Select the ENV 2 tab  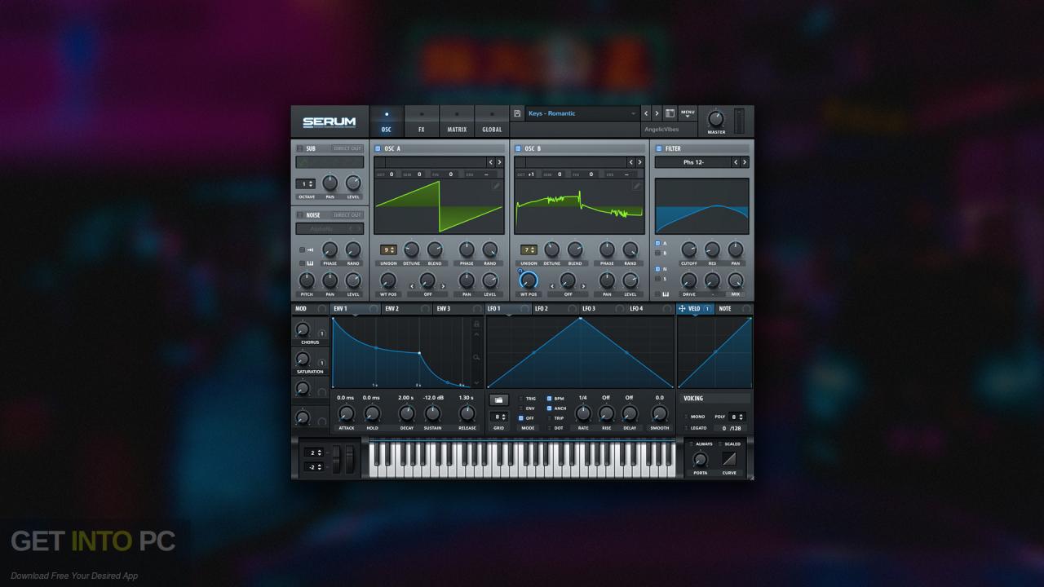tap(407, 309)
